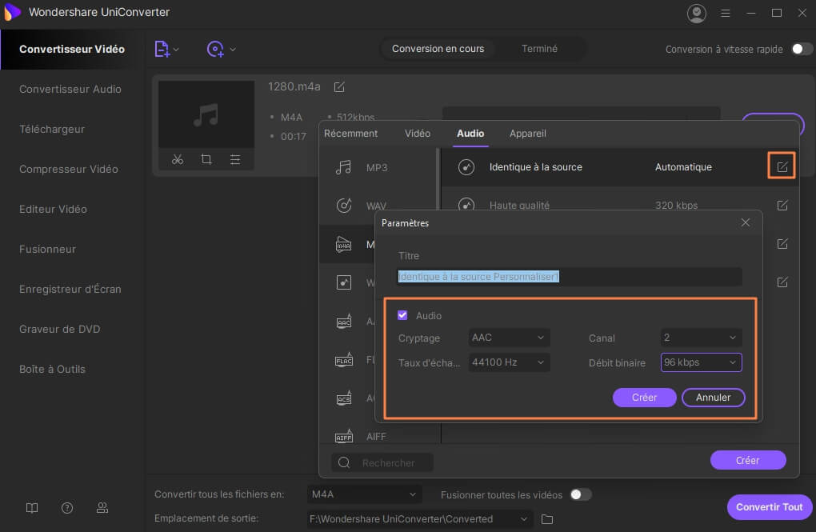Open the Débit binaire 96 kbps dropdown
Viewport: 816px width, 532px height.
701,362
